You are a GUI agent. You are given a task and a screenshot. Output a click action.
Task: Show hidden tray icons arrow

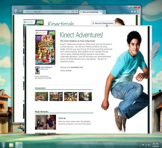[140, 145]
